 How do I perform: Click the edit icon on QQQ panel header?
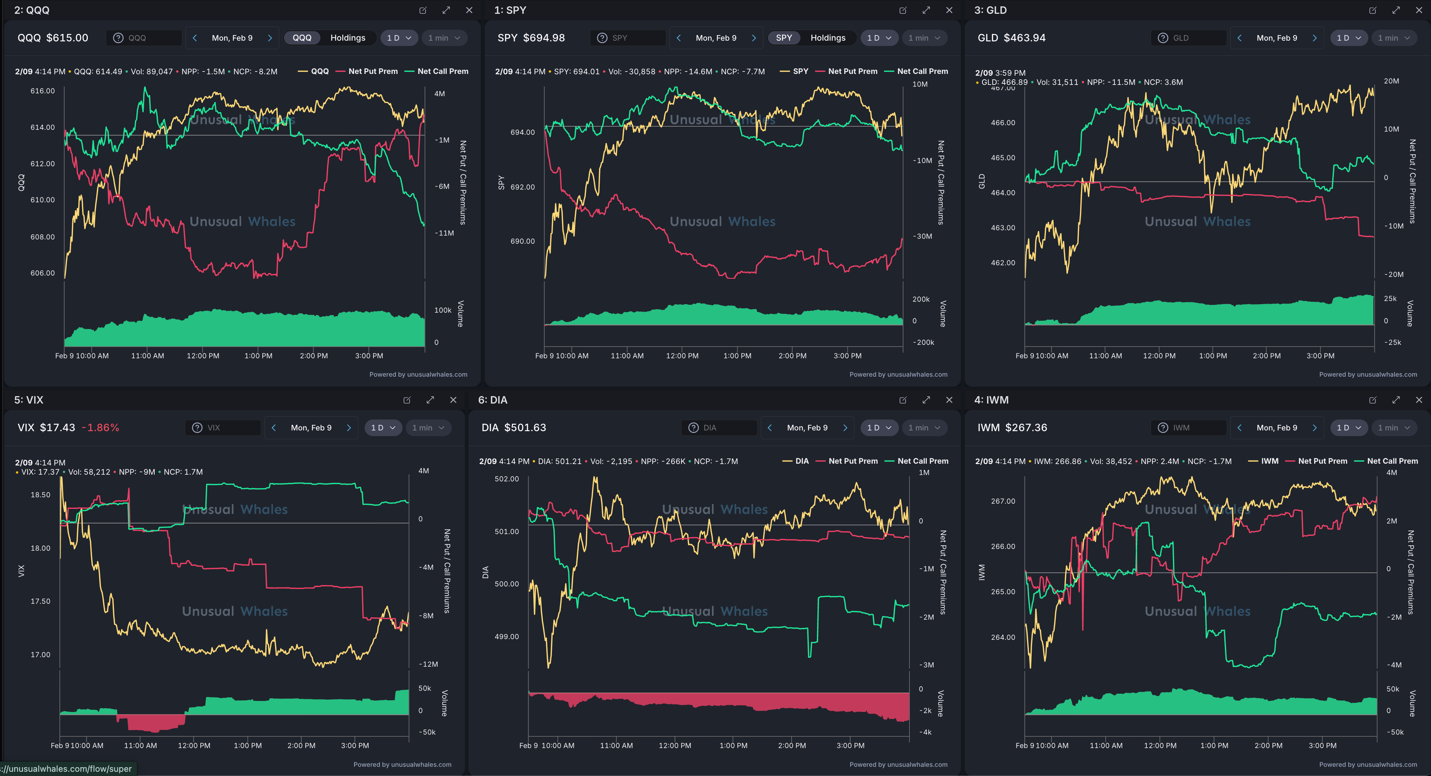(x=423, y=10)
